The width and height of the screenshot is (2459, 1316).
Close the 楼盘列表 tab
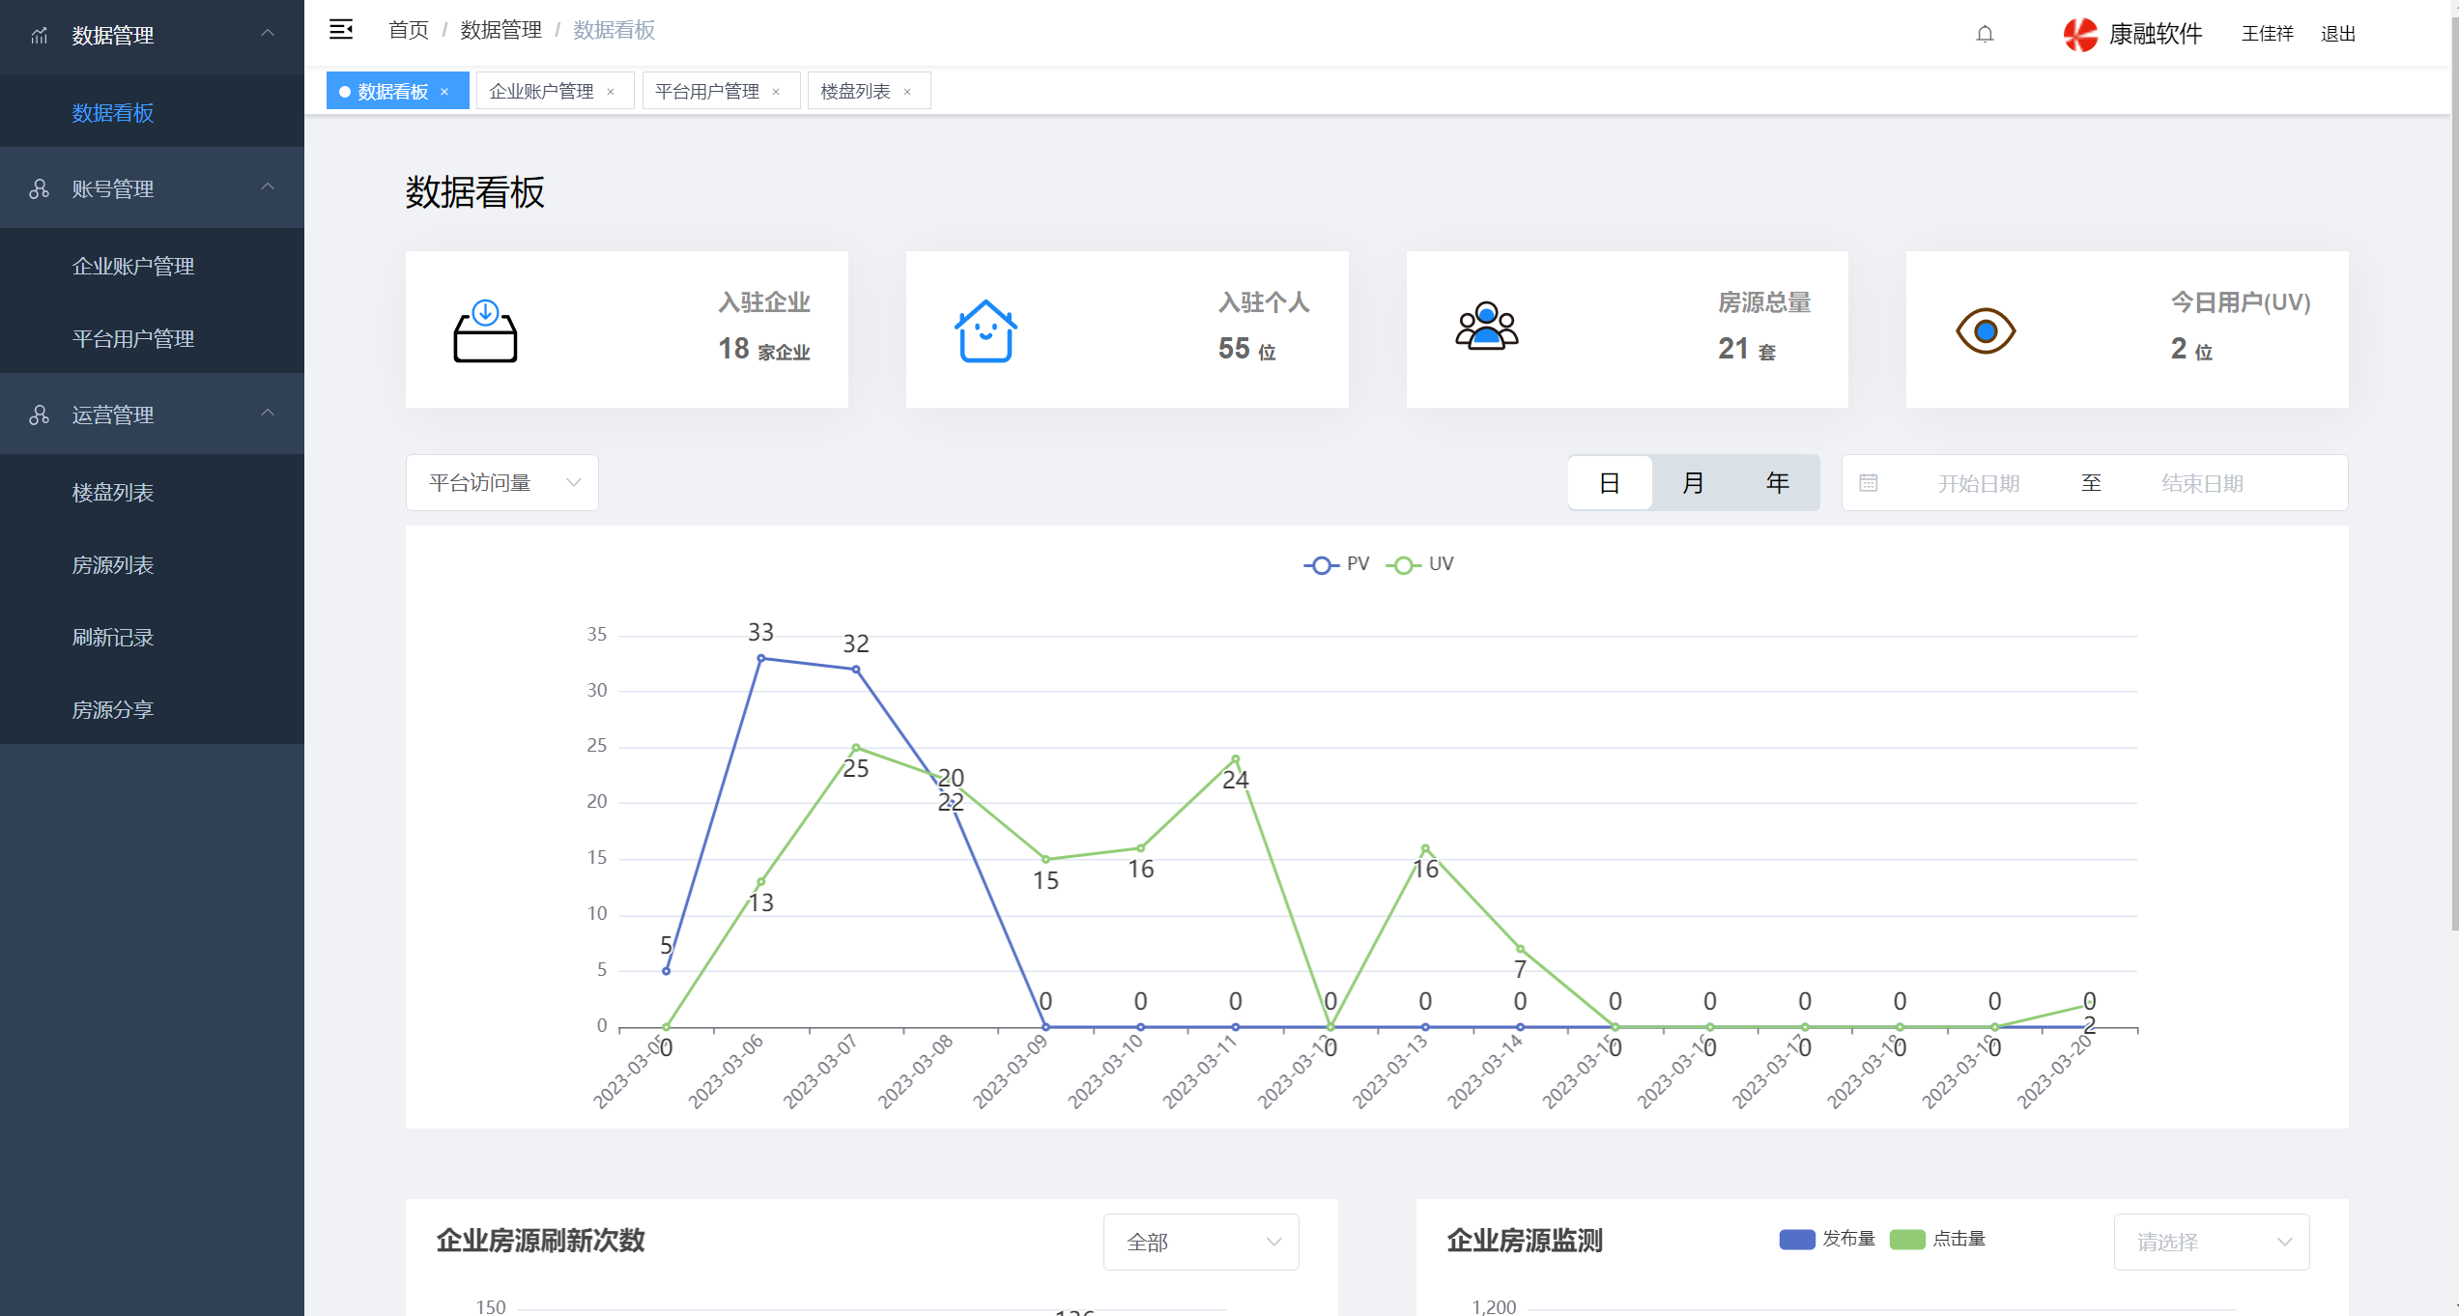(907, 92)
